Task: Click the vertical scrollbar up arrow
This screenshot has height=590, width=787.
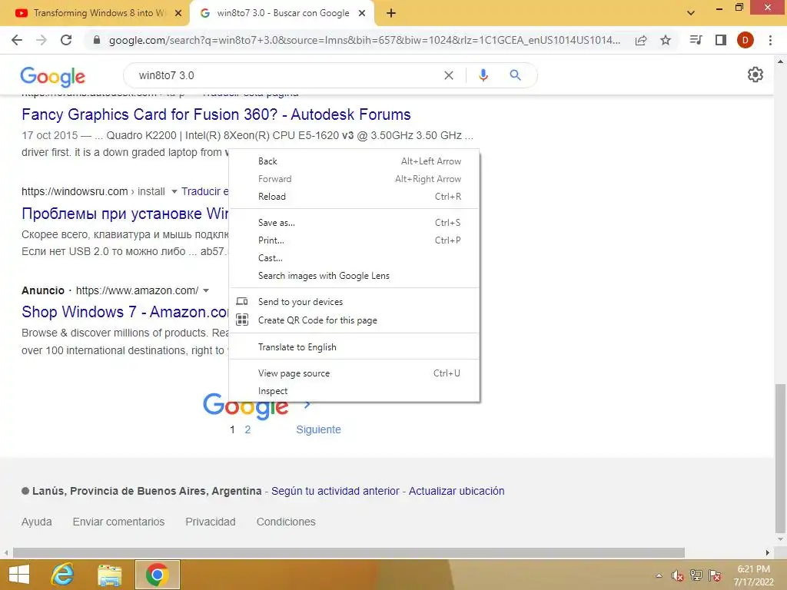Action: pyautogui.click(x=780, y=61)
